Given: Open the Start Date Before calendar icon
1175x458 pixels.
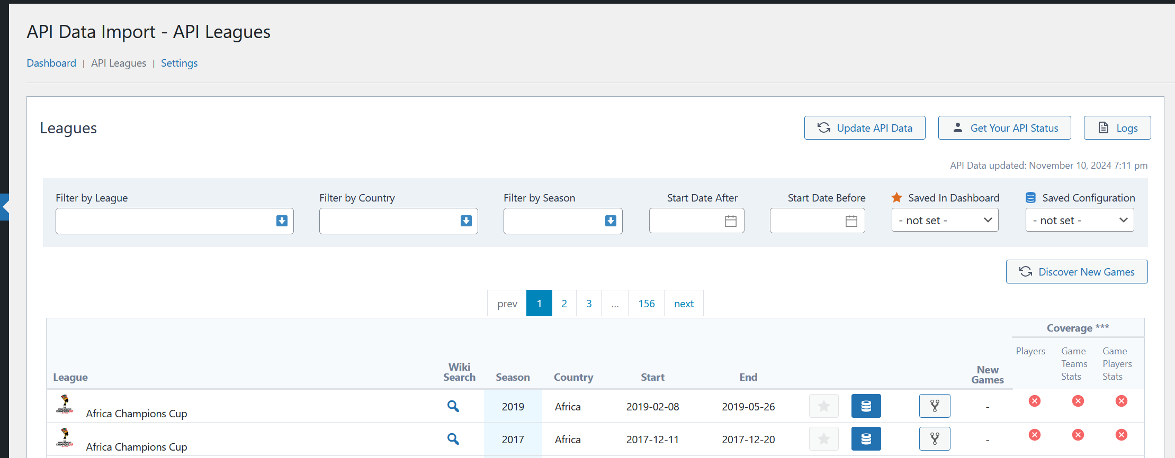Looking at the screenshot, I should pos(851,221).
